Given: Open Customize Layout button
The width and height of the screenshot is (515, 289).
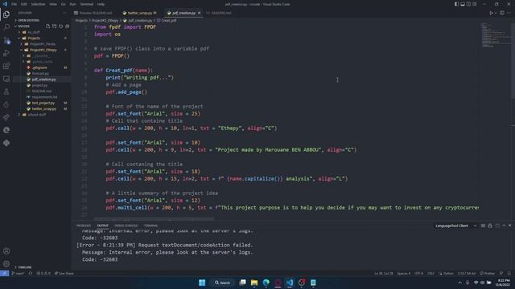Looking at the screenshot, I should tap(474, 4).
